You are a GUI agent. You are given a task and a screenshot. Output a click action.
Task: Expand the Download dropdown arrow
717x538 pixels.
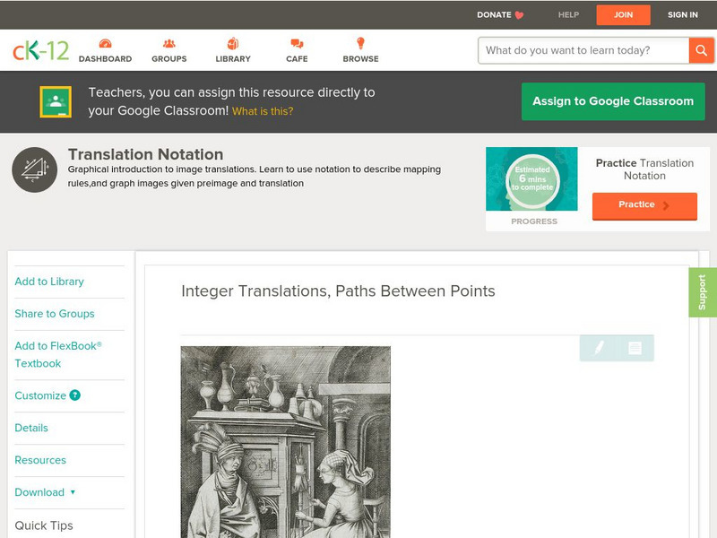tap(73, 492)
